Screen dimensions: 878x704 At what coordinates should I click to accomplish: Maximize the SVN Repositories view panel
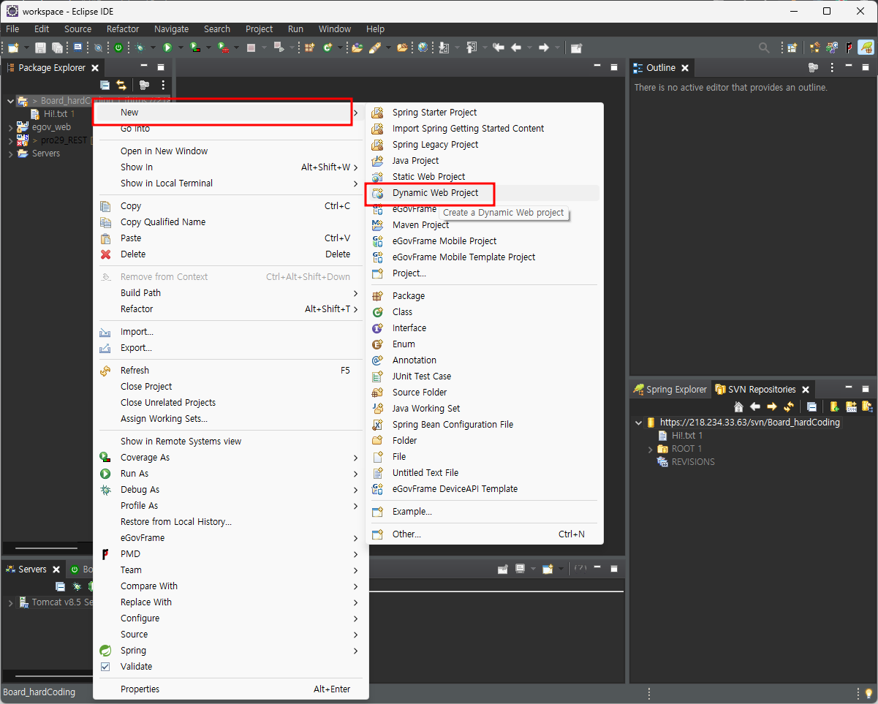click(x=866, y=389)
